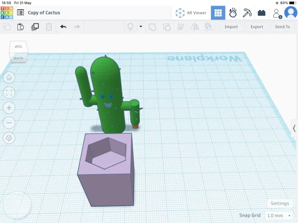The height and width of the screenshot is (223, 298).
Task: Open the design list menu icon
Action: click(20, 13)
